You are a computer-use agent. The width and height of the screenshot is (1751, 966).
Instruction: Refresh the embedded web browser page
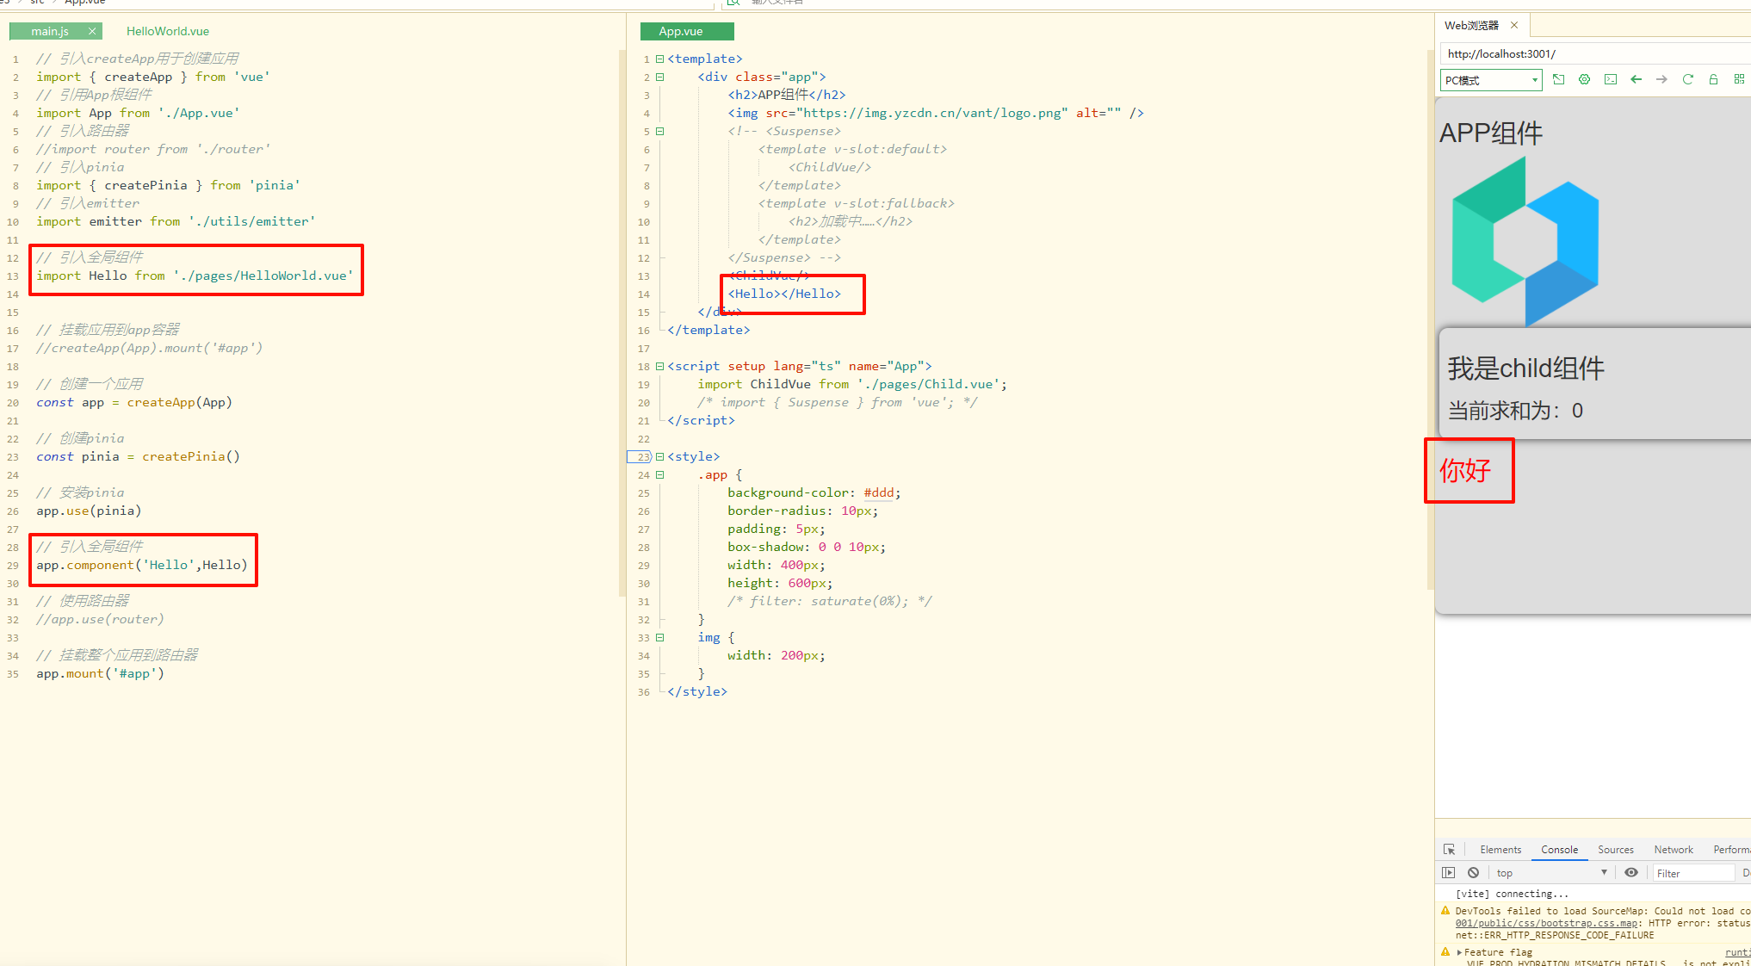(1687, 79)
